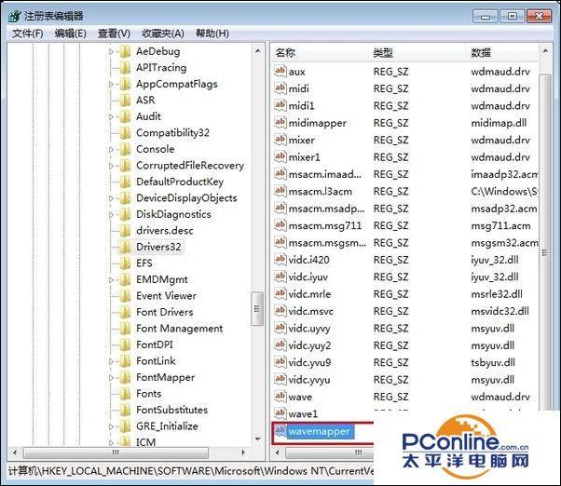This screenshot has width=561, height=486.
Task: Sort by the 名称 column header
Action: click(320, 53)
